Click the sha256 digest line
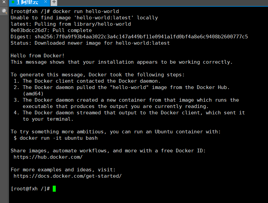The image size is (268, 203). pos(129,37)
